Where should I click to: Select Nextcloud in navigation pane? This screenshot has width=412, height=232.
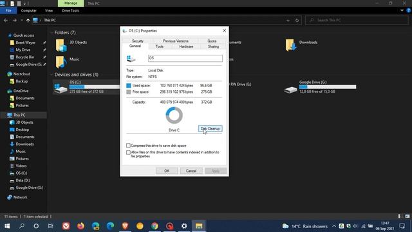pyautogui.click(x=21, y=74)
